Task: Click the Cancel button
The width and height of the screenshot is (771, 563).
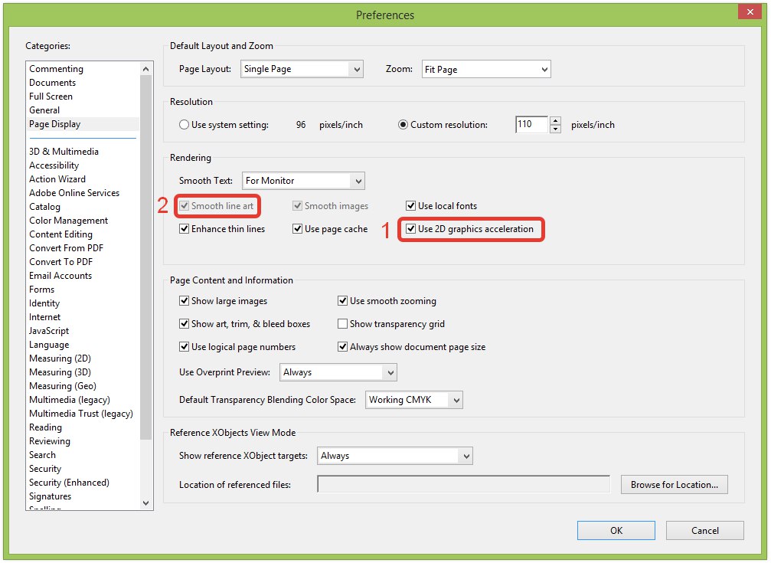Action: (x=704, y=531)
